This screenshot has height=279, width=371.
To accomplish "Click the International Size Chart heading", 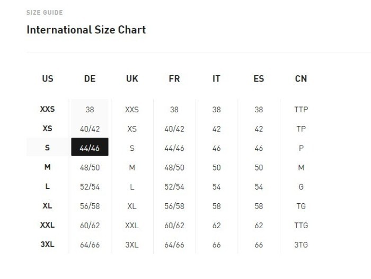I will [86, 30].
